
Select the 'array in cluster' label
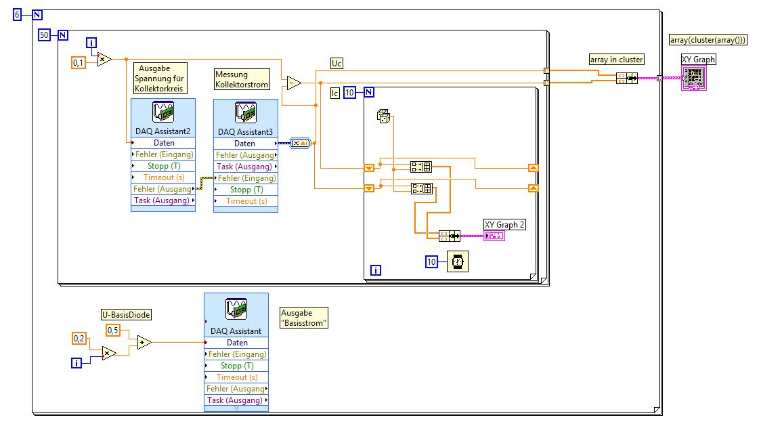616,60
